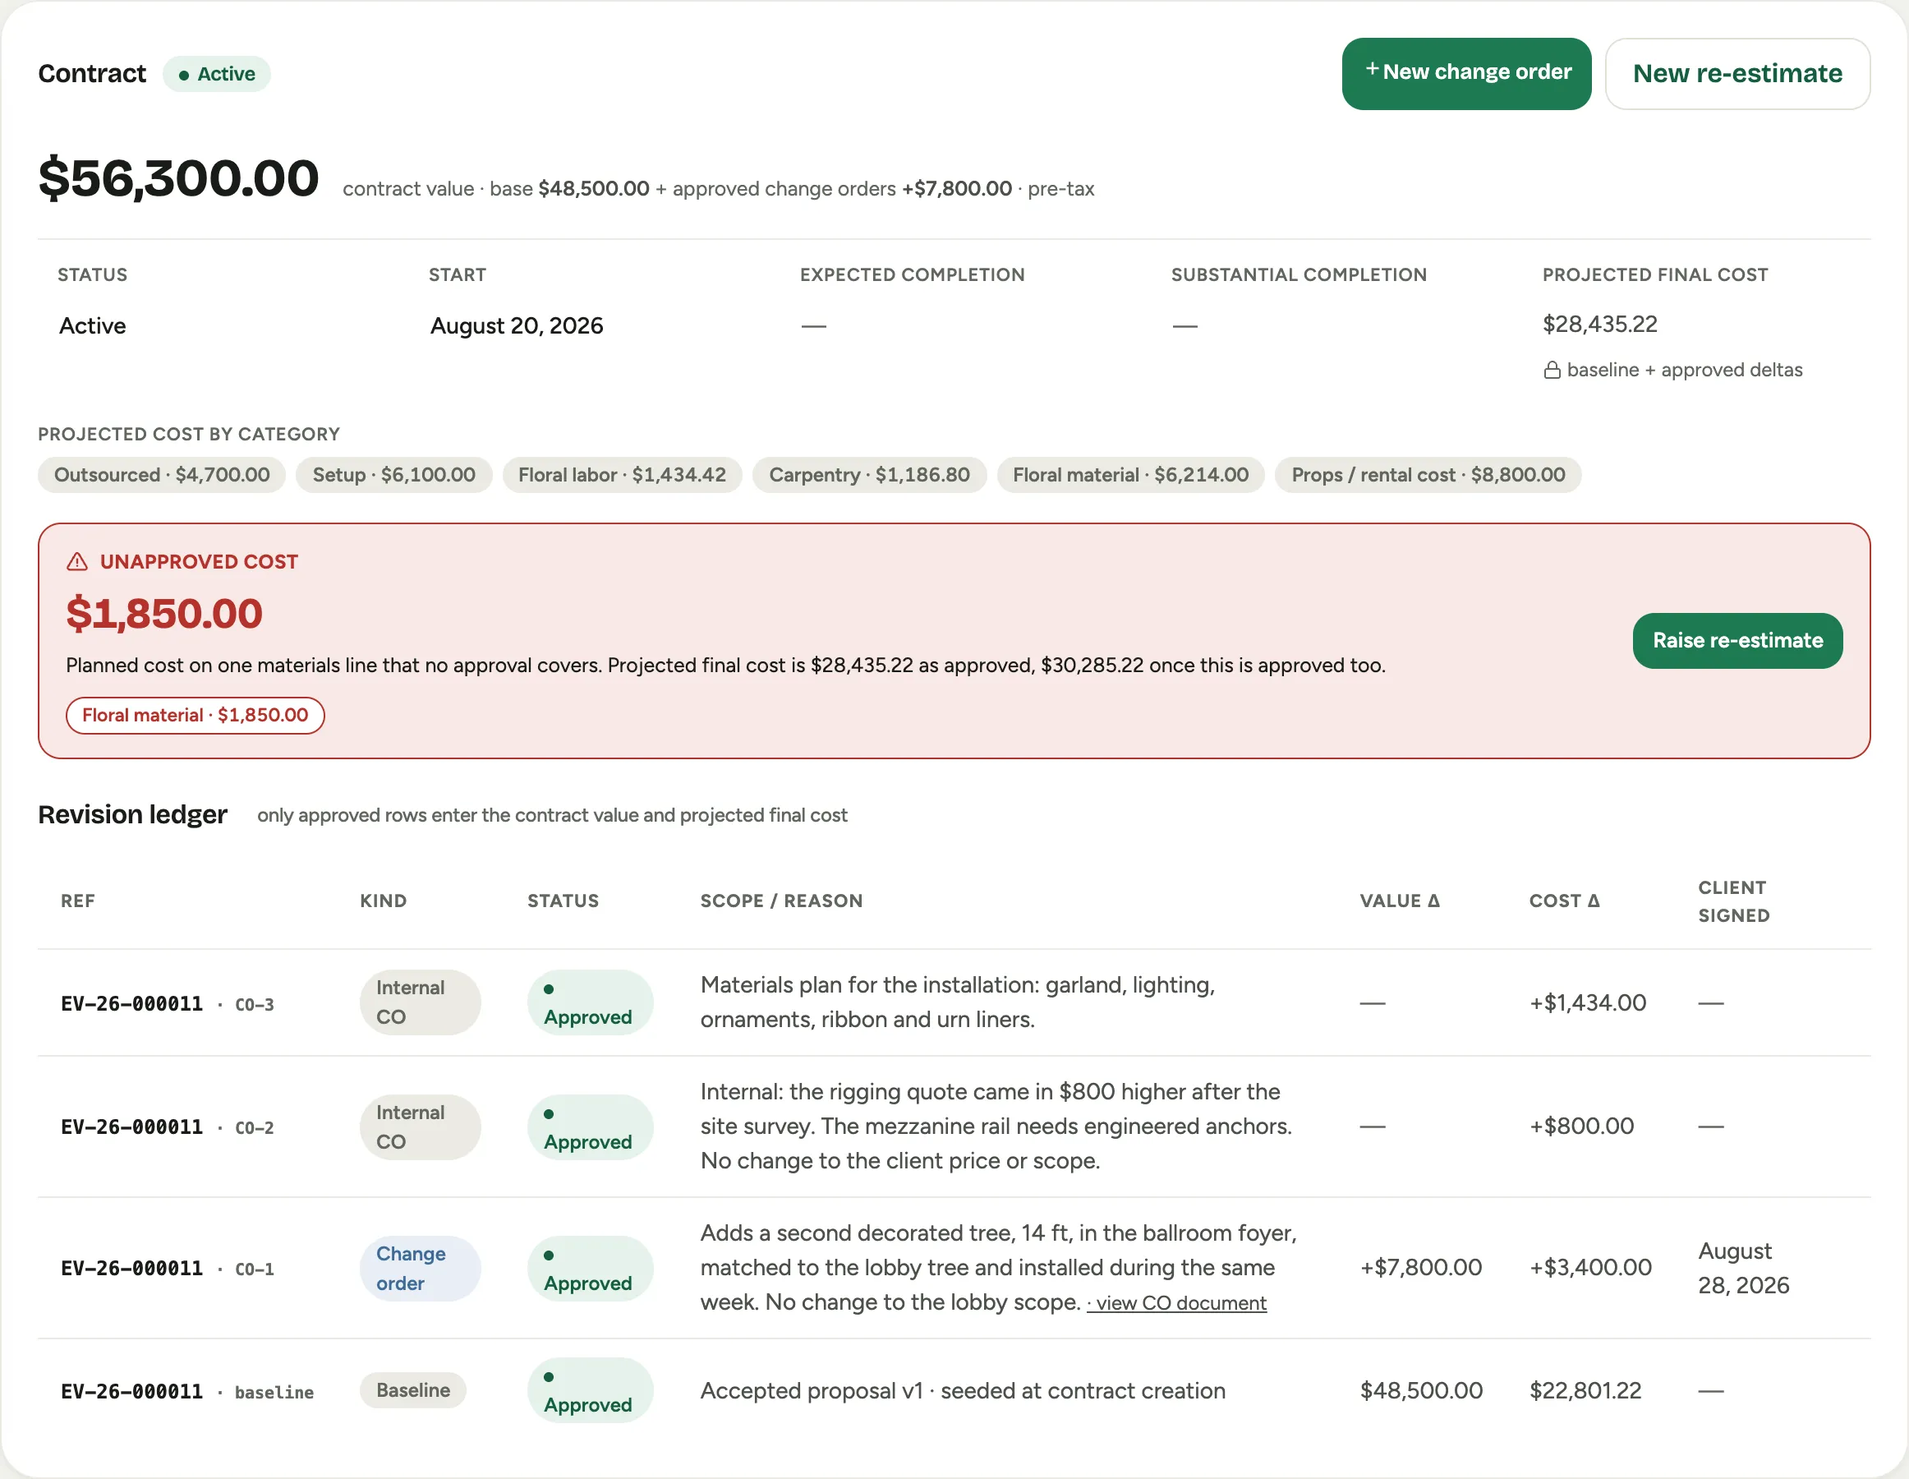Viewport: 1909px width, 1479px height.
Task: Click the +$800.00 cost delta
Action: [1582, 1126]
